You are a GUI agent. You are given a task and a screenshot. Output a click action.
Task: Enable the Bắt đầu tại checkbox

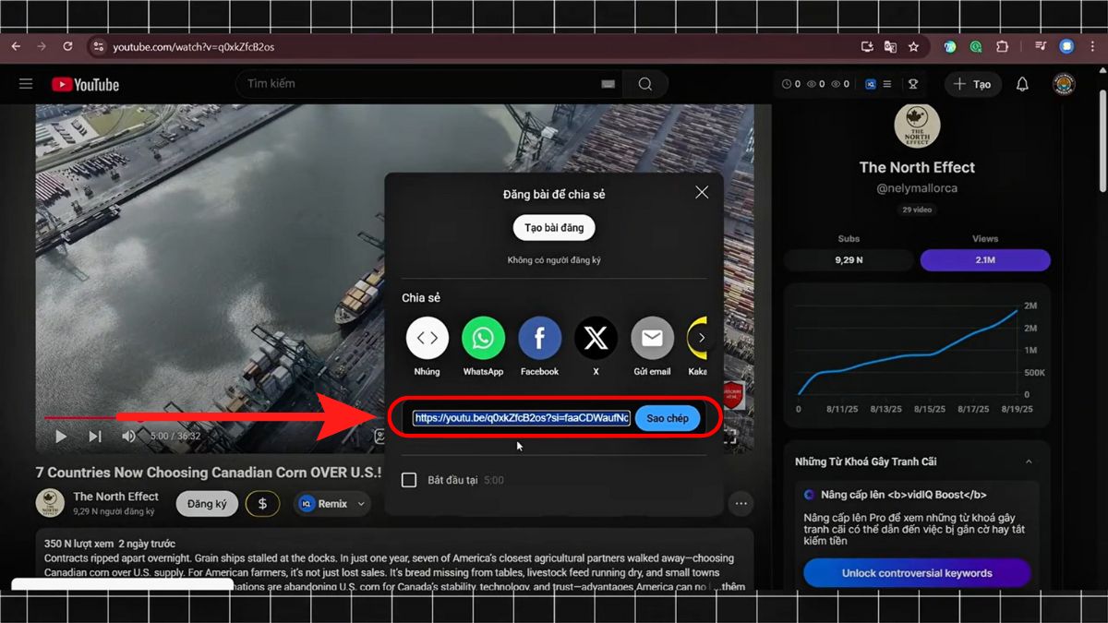(409, 480)
